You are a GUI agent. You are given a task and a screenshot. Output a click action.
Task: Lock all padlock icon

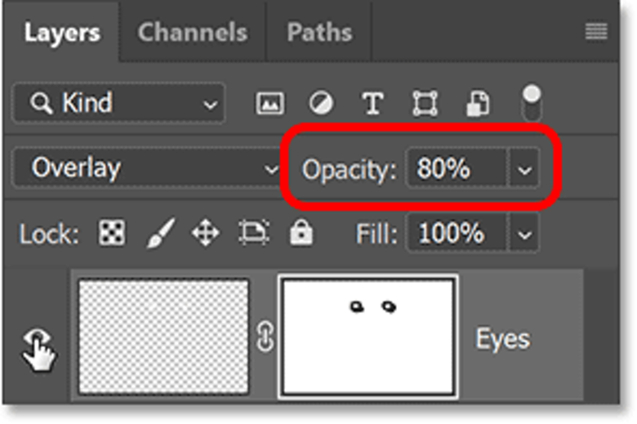pos(301,233)
